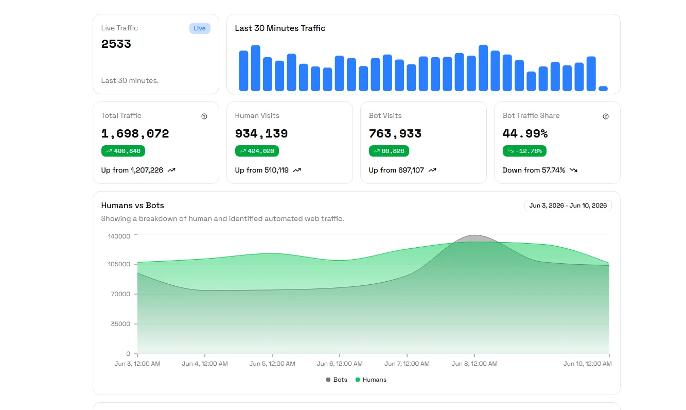
Task: Click the trending-up arrow beside 1,207,226
Action: click(171, 170)
